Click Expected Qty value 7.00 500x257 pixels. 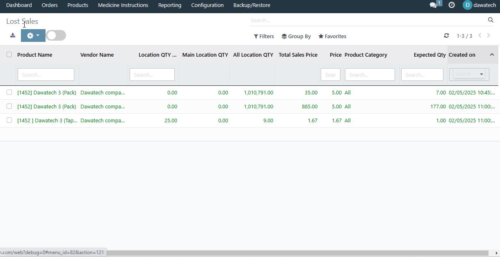pyautogui.click(x=441, y=92)
